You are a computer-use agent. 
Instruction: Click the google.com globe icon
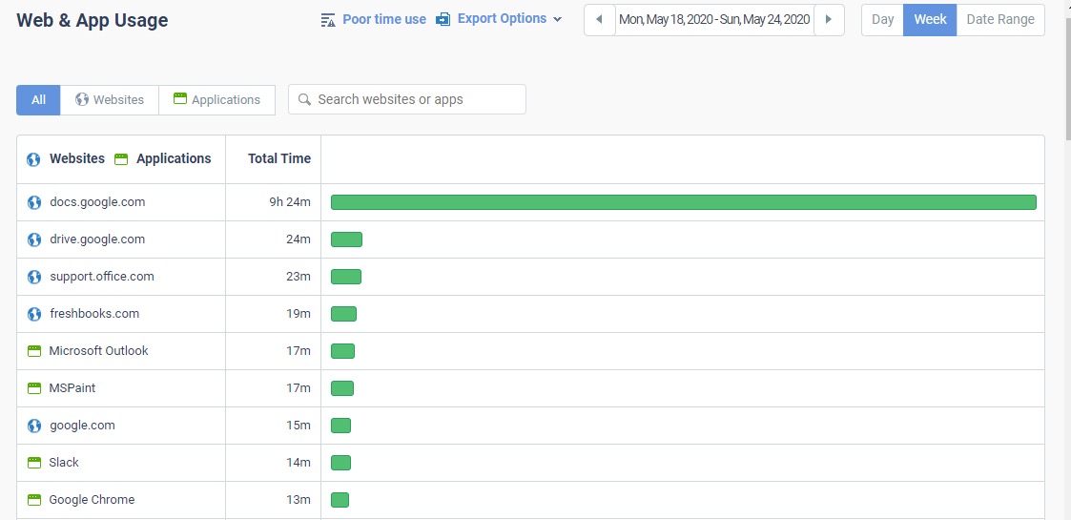tap(34, 426)
